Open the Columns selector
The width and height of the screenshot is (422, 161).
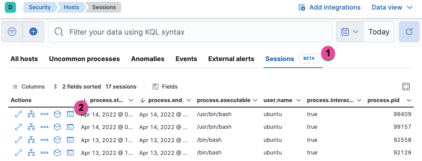point(29,86)
